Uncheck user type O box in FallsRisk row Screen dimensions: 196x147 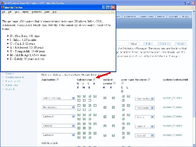pyautogui.click(x=123, y=128)
